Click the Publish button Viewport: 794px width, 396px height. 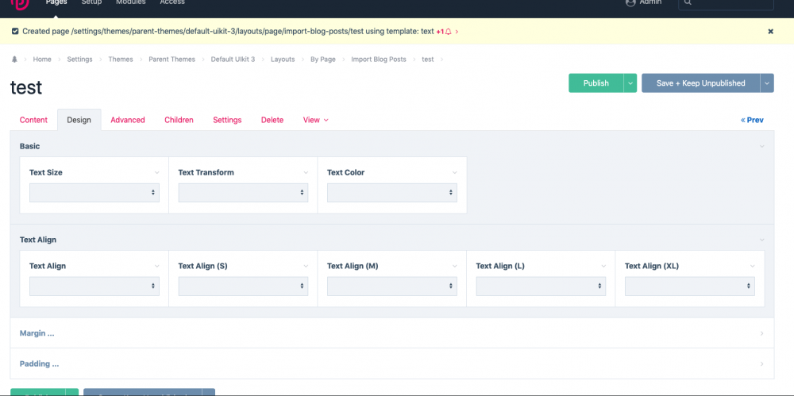click(x=596, y=83)
